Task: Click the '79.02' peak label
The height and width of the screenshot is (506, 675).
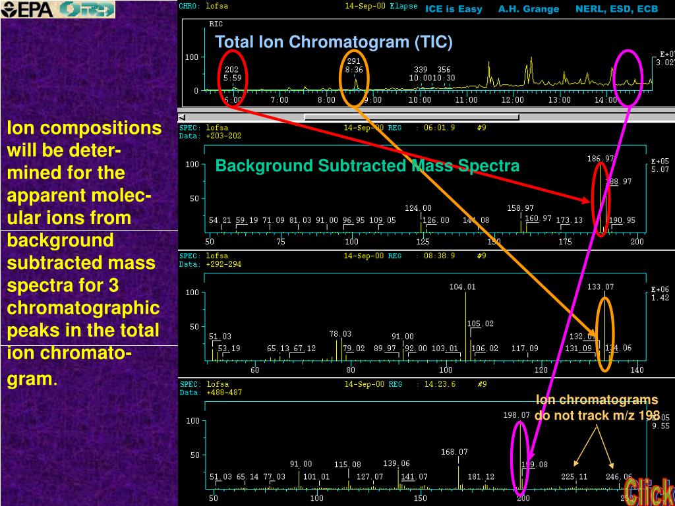Action: pos(354,348)
